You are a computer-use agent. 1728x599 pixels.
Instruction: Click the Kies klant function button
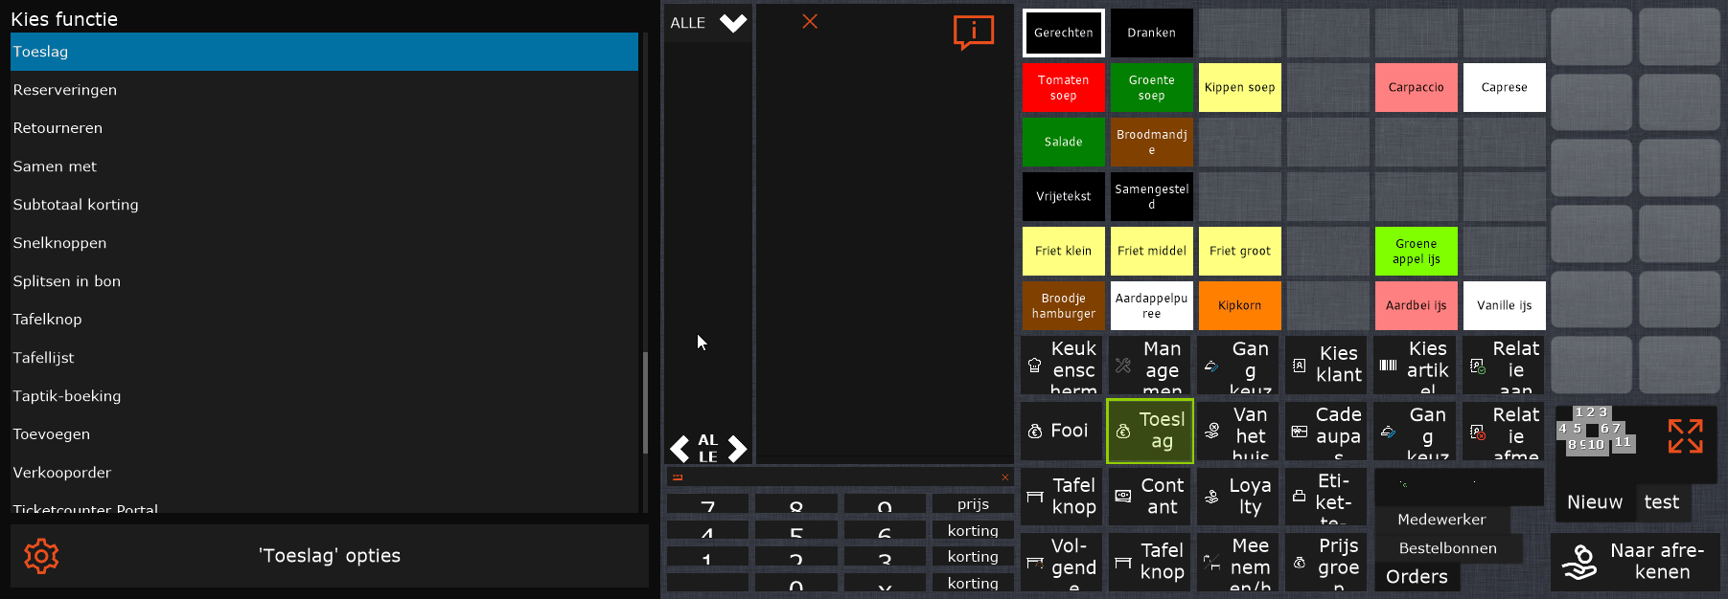(x=1327, y=366)
